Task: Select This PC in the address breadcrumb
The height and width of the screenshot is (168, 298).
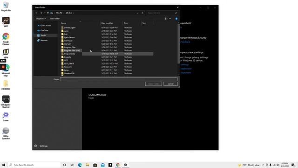Action: [59, 13]
